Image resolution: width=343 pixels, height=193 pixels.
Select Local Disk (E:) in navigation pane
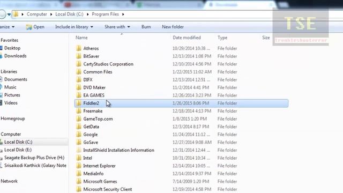point(18,150)
